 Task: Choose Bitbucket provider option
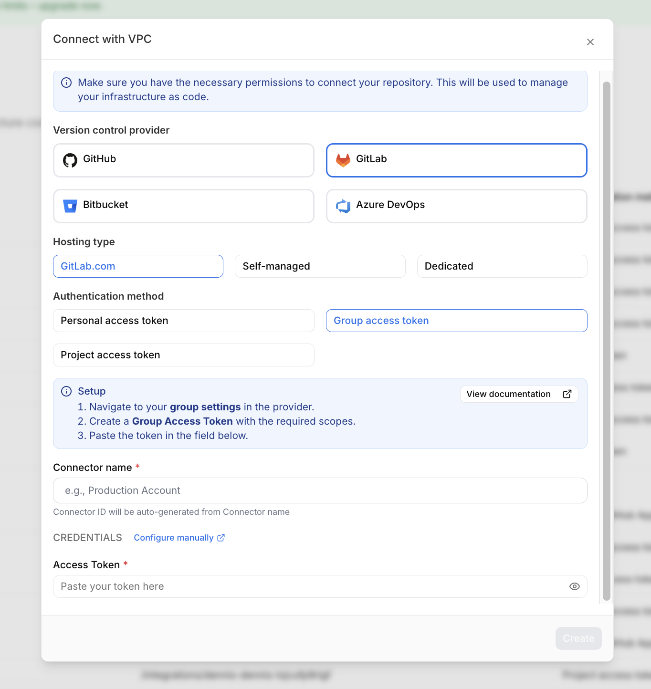[x=184, y=206]
